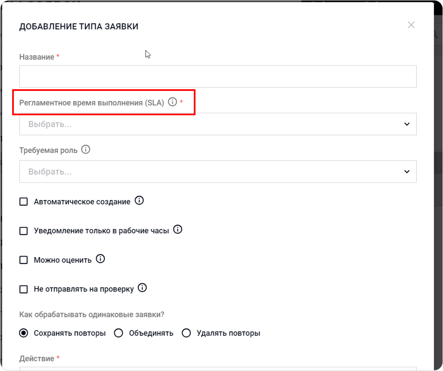Screen dimensions: 443x371
Task: Click info icon next to Не отправлять на проверку
Action: coord(142,288)
